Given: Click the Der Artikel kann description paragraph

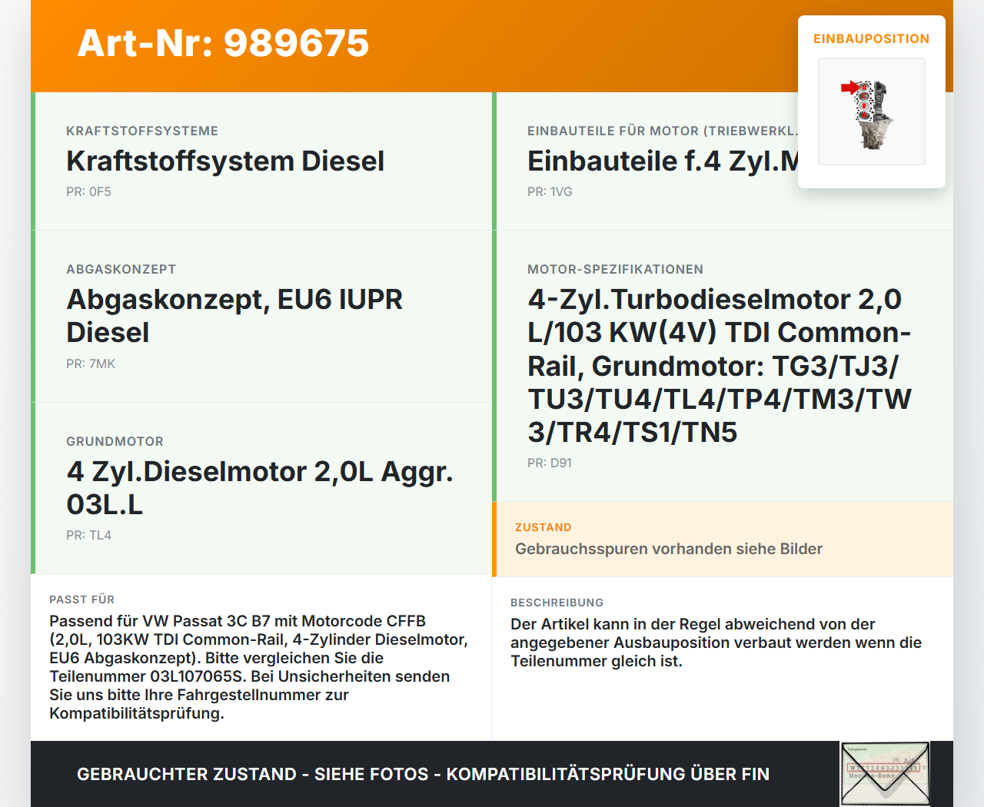Looking at the screenshot, I should coord(716,643).
